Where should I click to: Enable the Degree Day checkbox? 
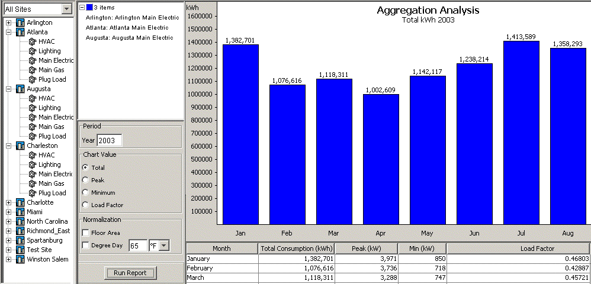pos(86,245)
